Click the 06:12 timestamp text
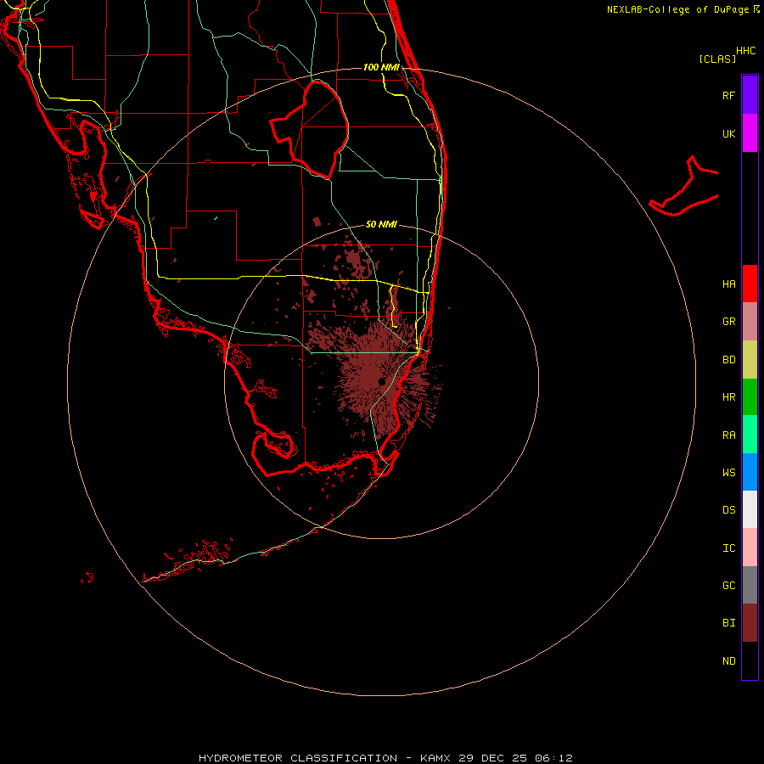764x764 pixels. [x=553, y=758]
